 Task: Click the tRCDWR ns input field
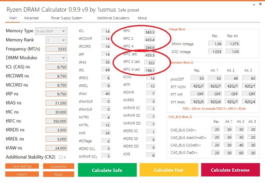tap(56, 76)
